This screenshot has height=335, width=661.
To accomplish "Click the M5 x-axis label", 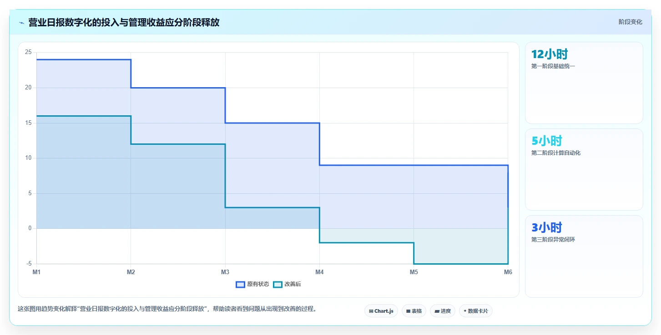I will pyautogui.click(x=414, y=272).
